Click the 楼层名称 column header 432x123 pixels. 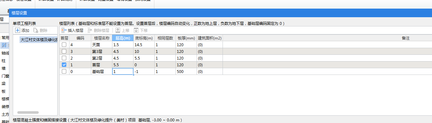click(102, 38)
